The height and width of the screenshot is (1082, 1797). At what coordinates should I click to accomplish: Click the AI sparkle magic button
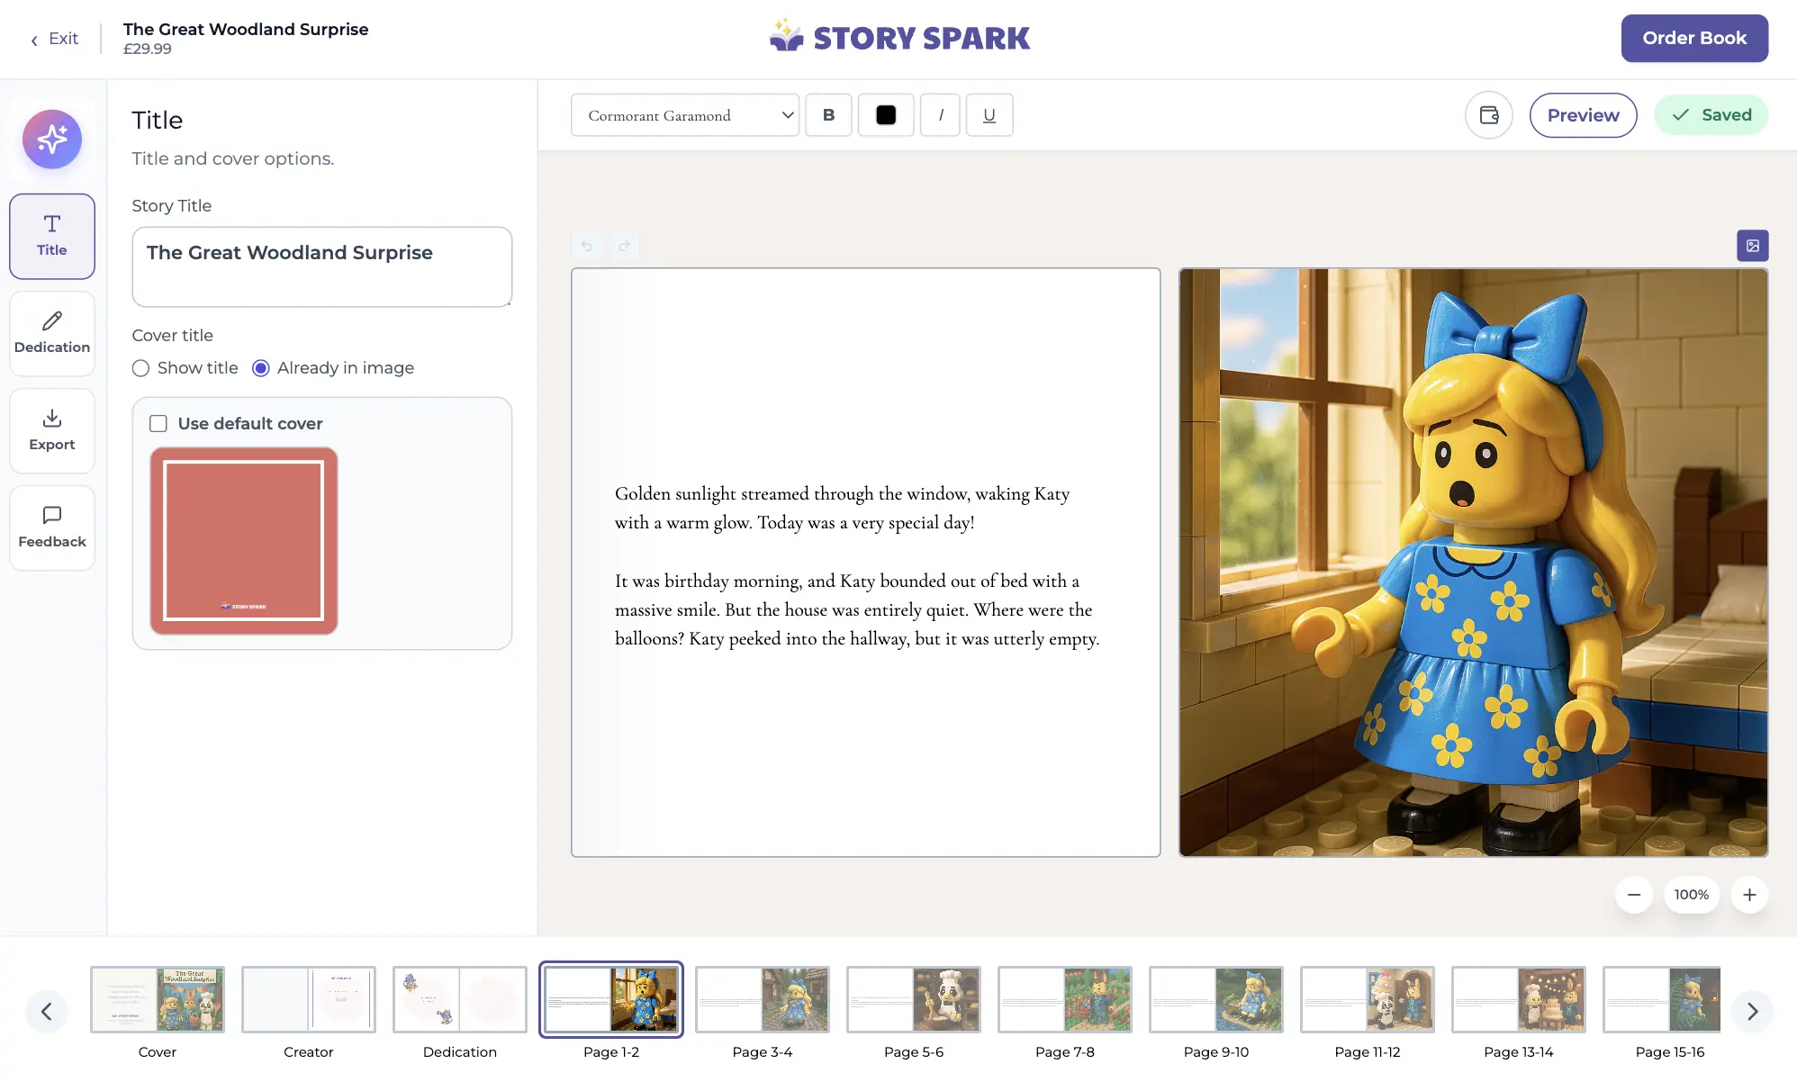(x=52, y=140)
